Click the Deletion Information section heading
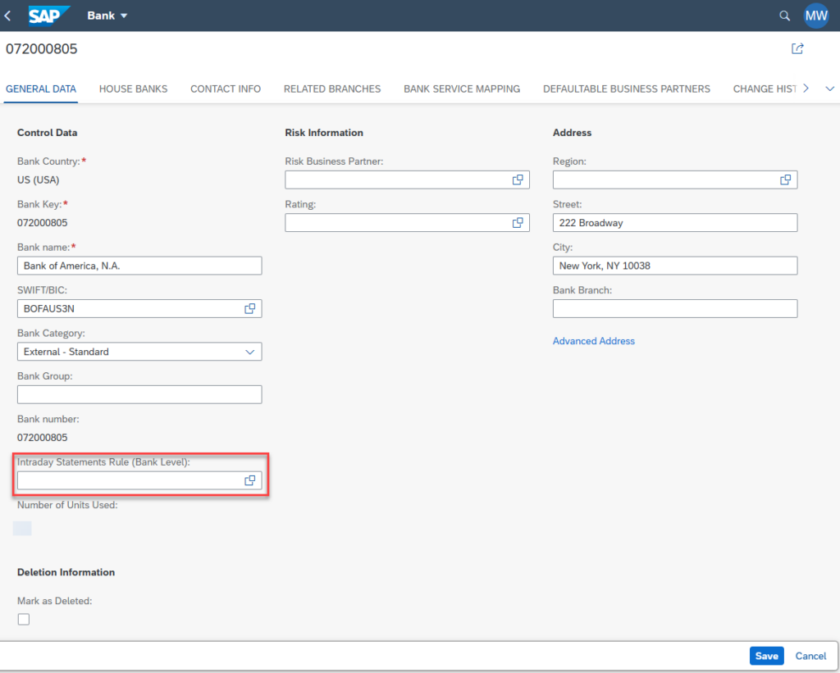 click(x=66, y=572)
